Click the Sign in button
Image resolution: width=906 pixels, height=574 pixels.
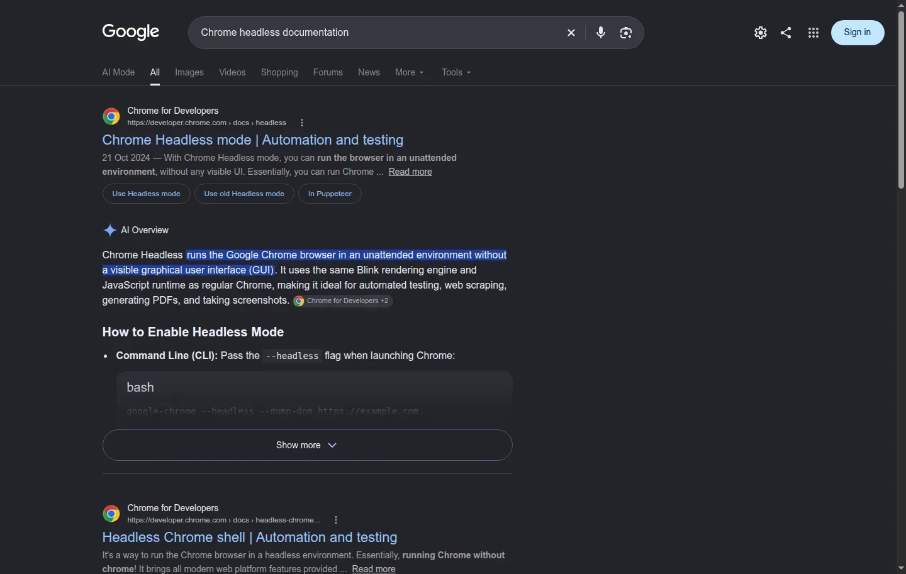[858, 33]
